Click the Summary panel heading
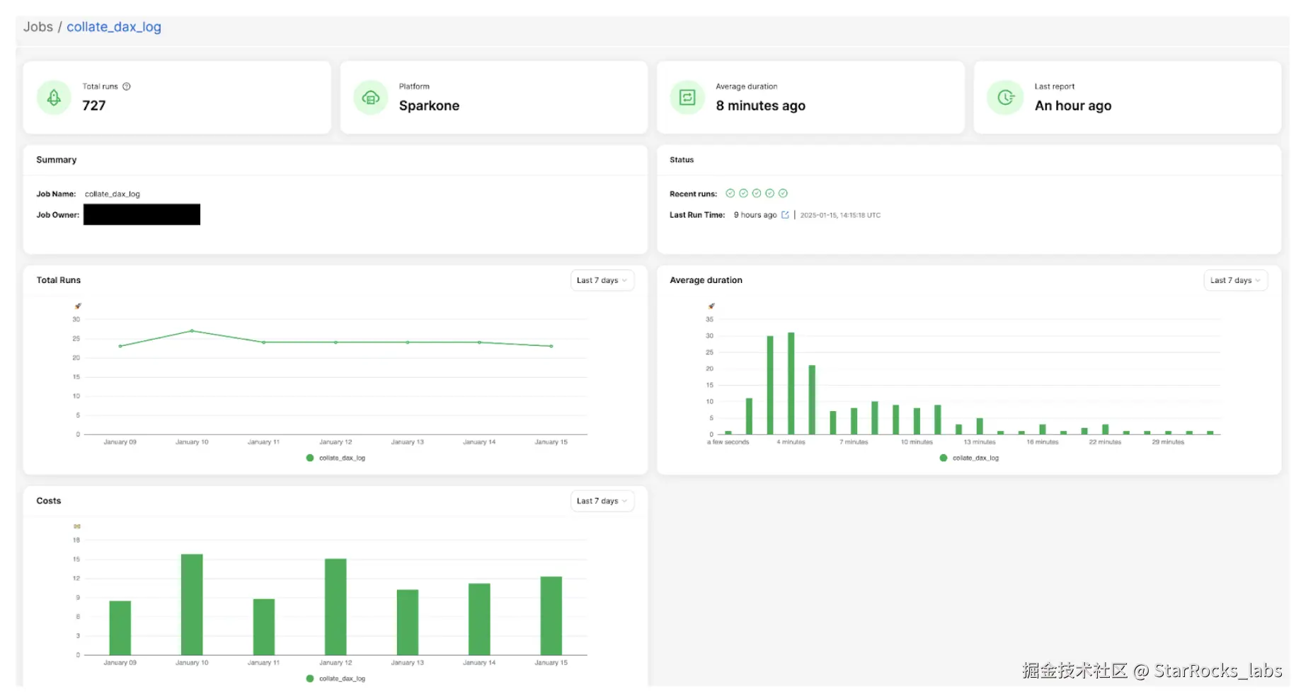This screenshot has height=699, width=1301. tap(57, 160)
